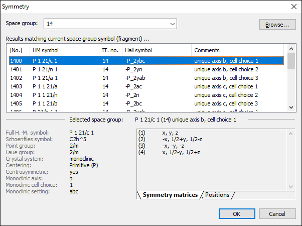The image size is (302, 226).
Task: Click the Hall symbol column header
Action: 157,51
